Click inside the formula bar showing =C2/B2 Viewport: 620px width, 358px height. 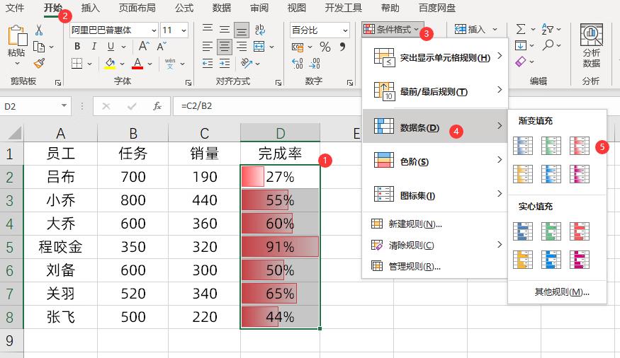coord(354,106)
